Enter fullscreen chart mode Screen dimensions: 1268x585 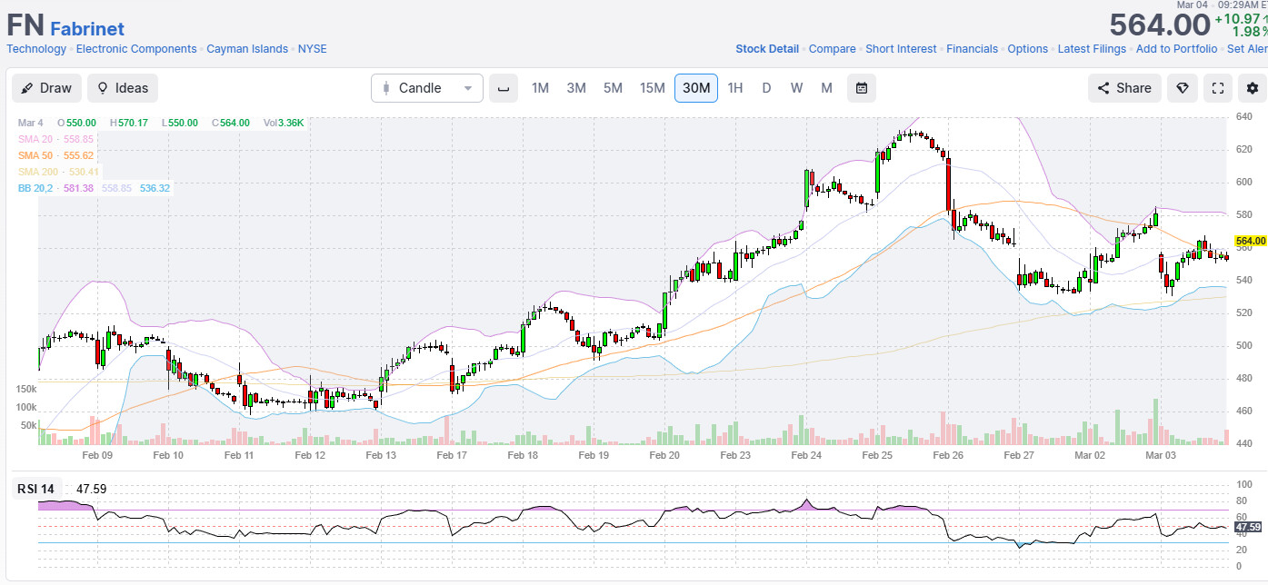1218,88
